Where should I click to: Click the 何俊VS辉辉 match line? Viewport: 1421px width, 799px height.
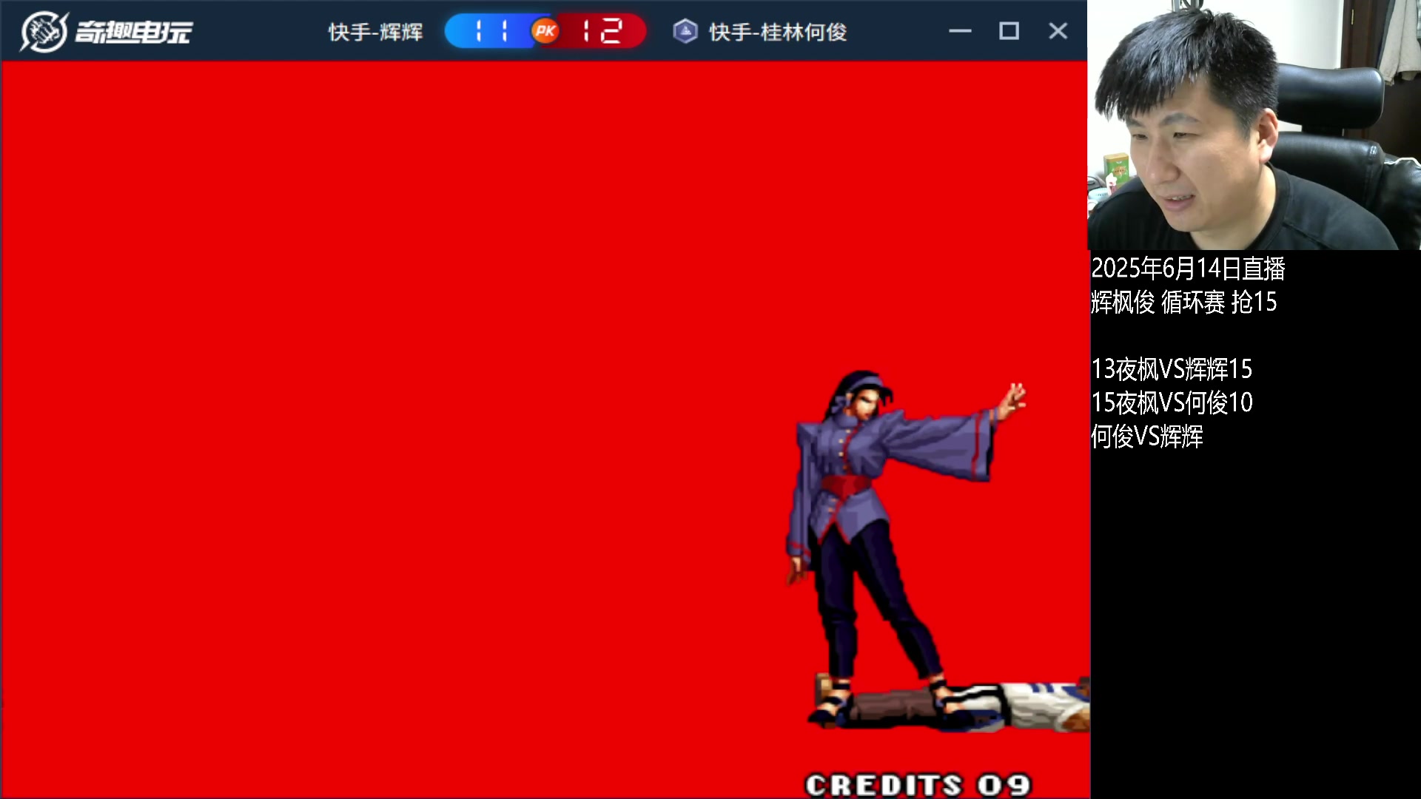click(1146, 436)
